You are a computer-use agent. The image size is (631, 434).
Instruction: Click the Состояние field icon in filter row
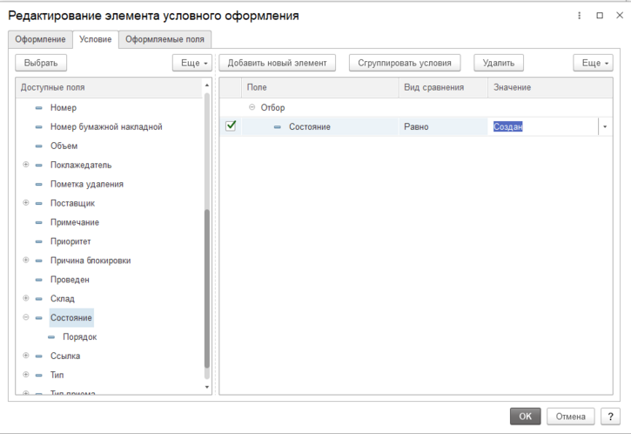(x=277, y=127)
